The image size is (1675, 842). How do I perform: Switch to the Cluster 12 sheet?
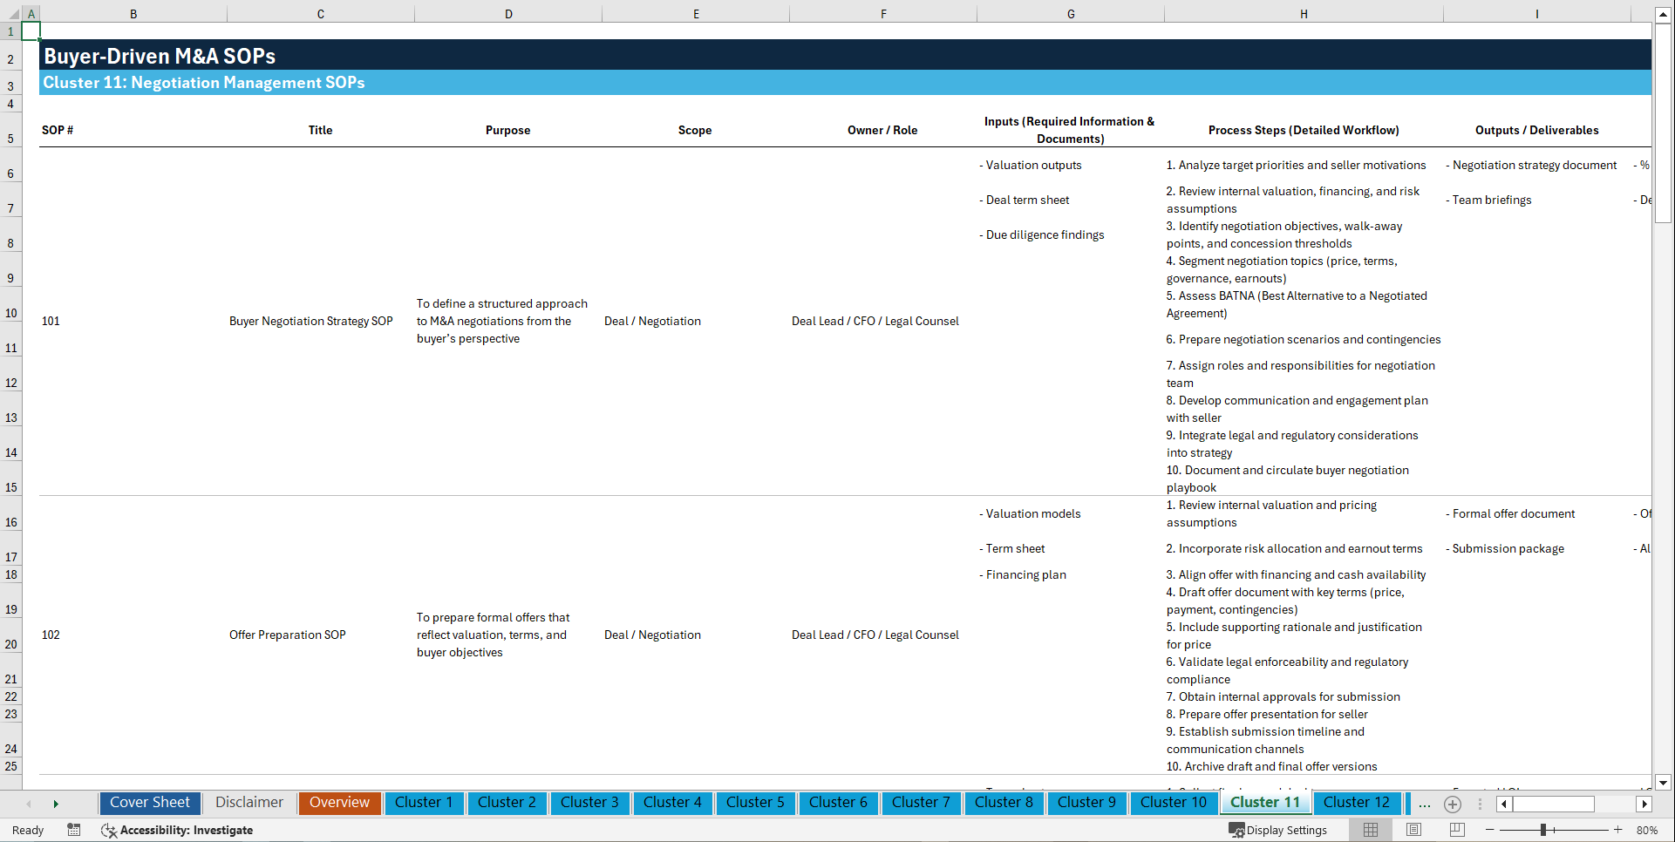(1357, 803)
